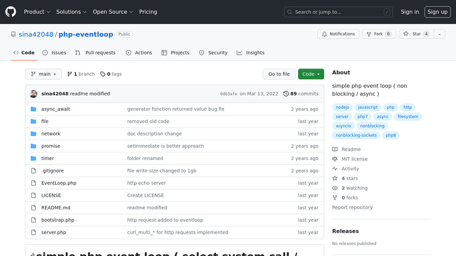Star the repository with the Star button
Viewport: 456px width, 256px height.
point(416,34)
